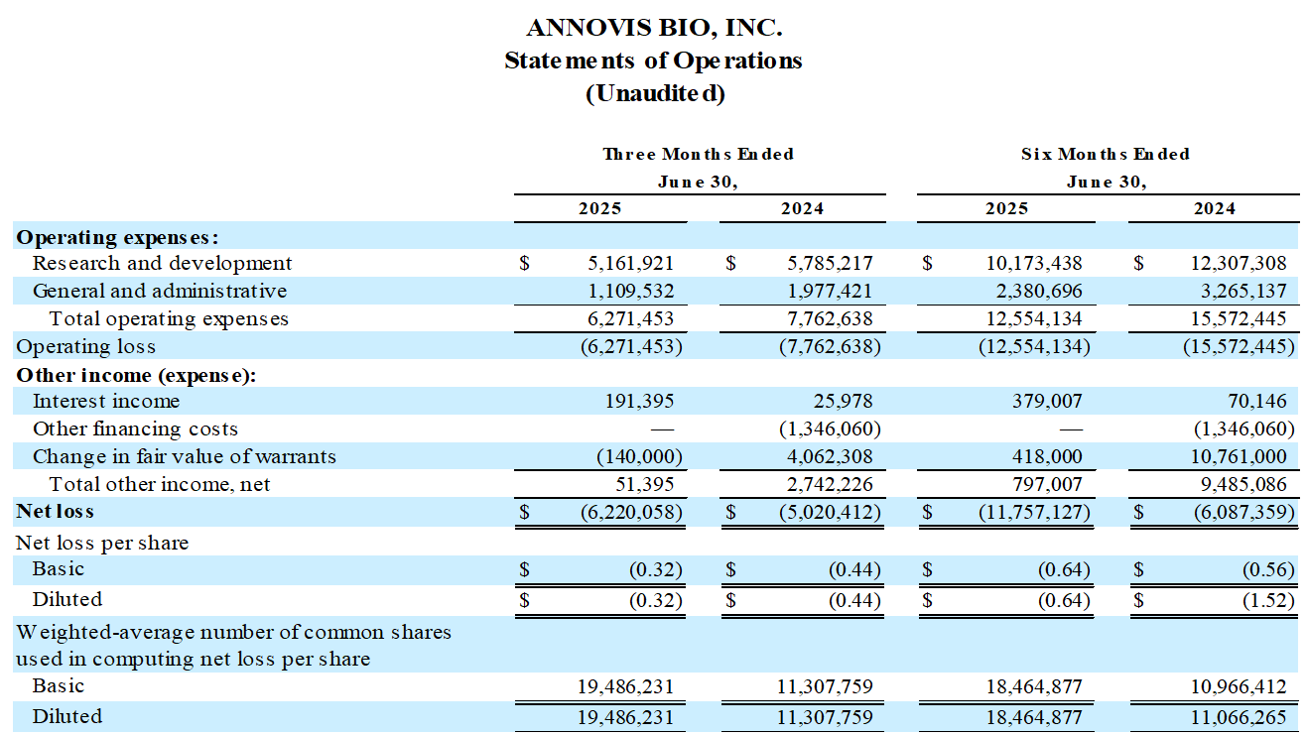This screenshot has width=1307, height=735.
Task: Click the 'Research and development' row label
Action: tap(163, 263)
